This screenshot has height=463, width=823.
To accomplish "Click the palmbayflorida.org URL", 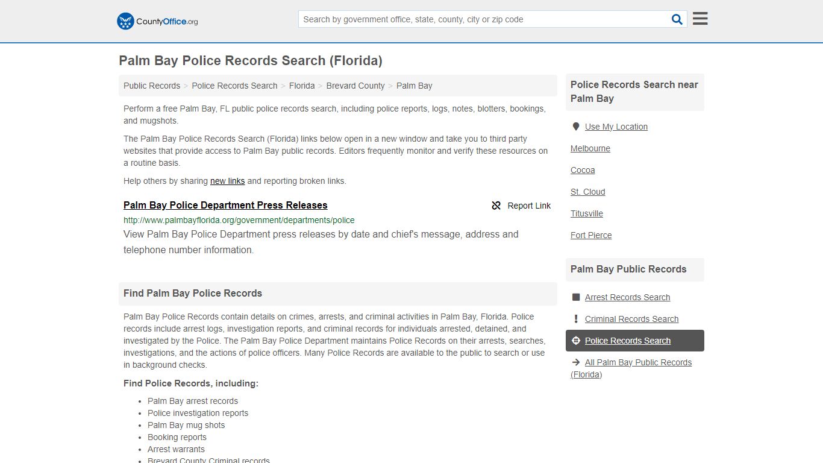I will pos(239,220).
